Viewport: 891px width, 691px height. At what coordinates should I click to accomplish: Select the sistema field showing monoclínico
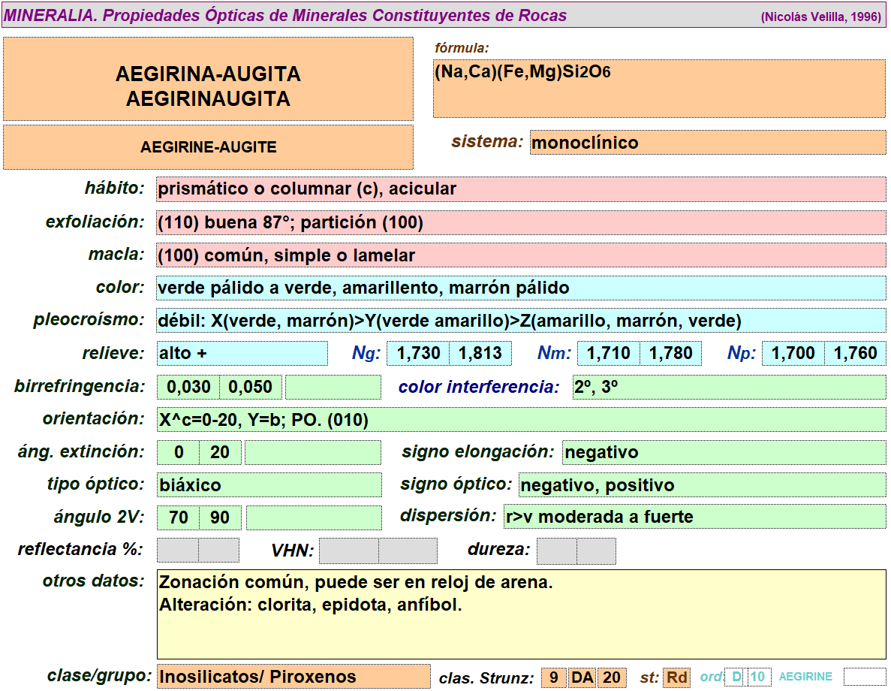tap(707, 143)
